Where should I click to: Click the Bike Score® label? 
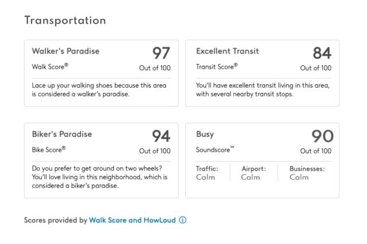48,150
